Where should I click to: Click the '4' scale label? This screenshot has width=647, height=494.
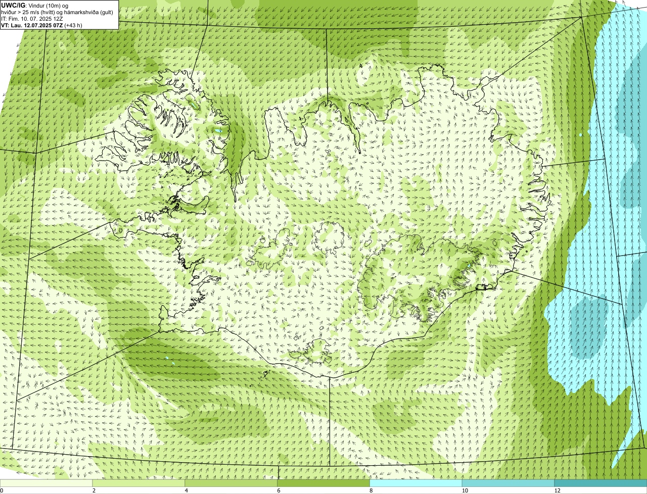pos(187,490)
